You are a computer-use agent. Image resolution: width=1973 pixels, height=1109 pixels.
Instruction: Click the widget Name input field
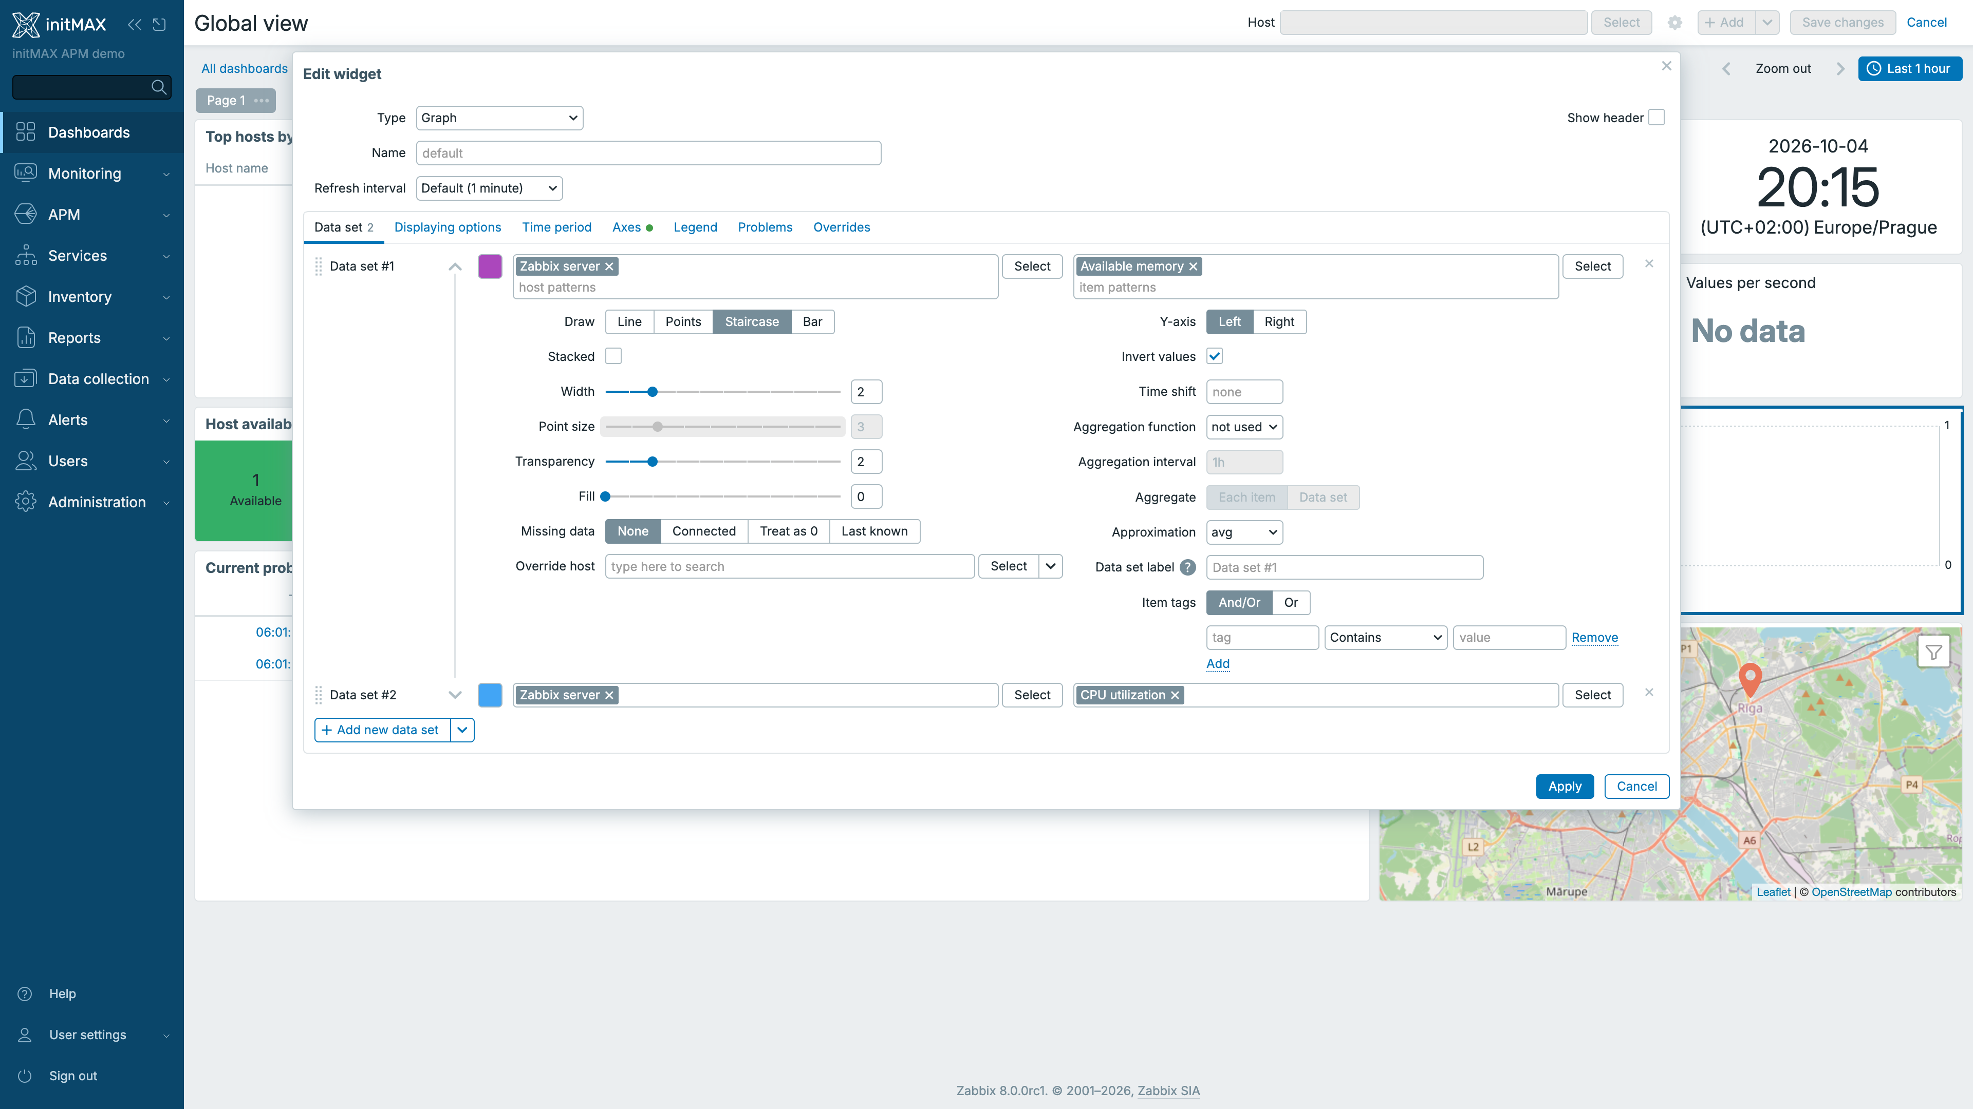[x=649, y=153]
